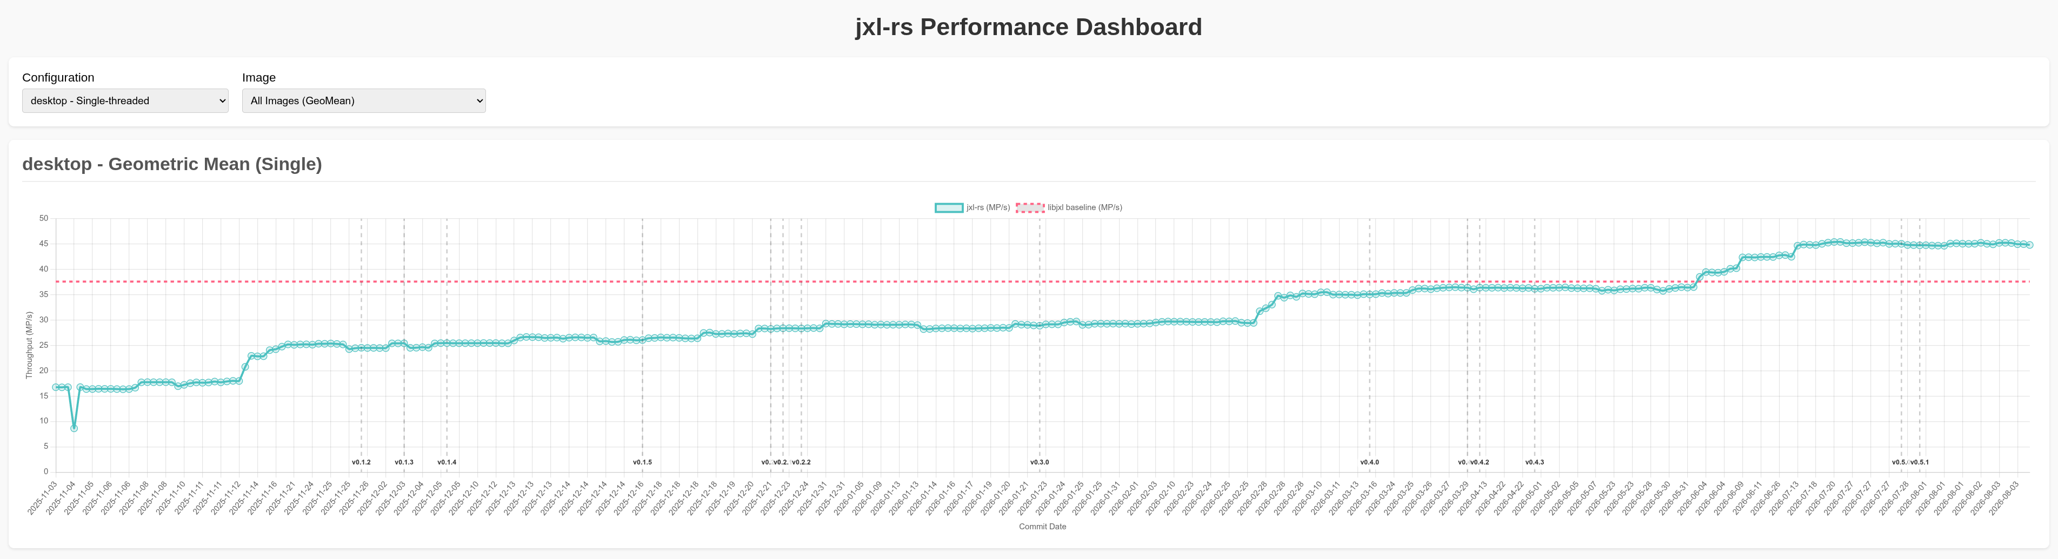Click the v0.1.2 release marker label
The height and width of the screenshot is (559, 2058).
pyautogui.click(x=361, y=462)
